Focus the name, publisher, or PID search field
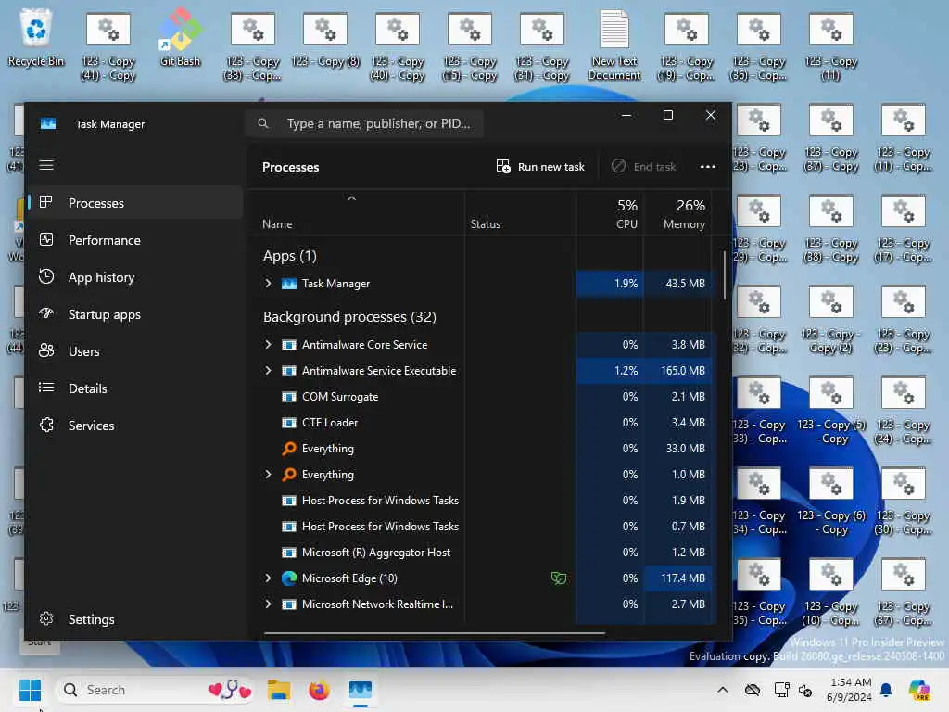 point(365,123)
